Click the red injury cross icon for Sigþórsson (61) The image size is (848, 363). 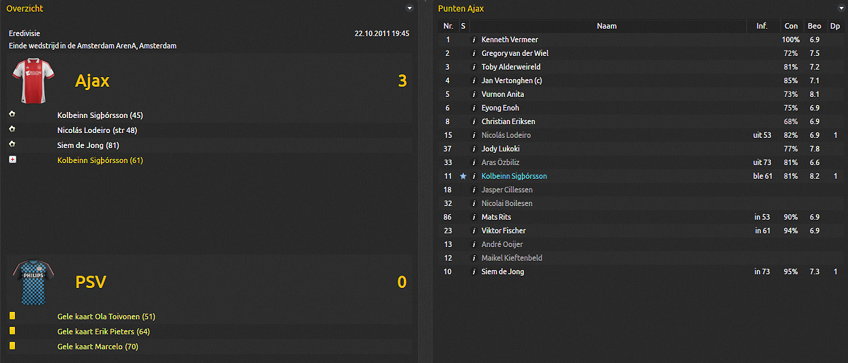[x=12, y=160]
